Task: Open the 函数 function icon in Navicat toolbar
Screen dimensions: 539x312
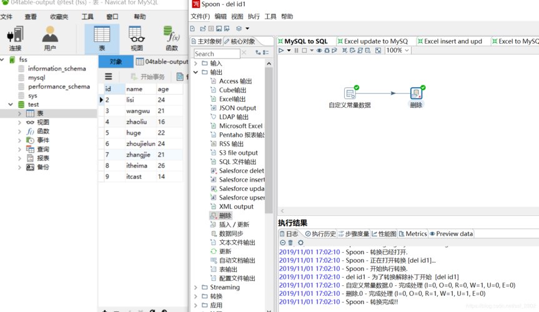Action: 172,39
